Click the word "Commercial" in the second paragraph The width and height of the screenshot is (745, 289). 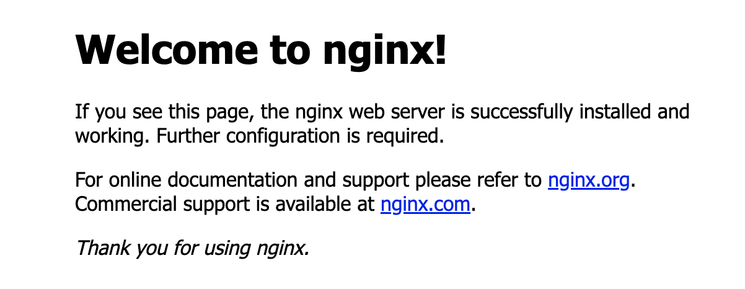pos(121,204)
